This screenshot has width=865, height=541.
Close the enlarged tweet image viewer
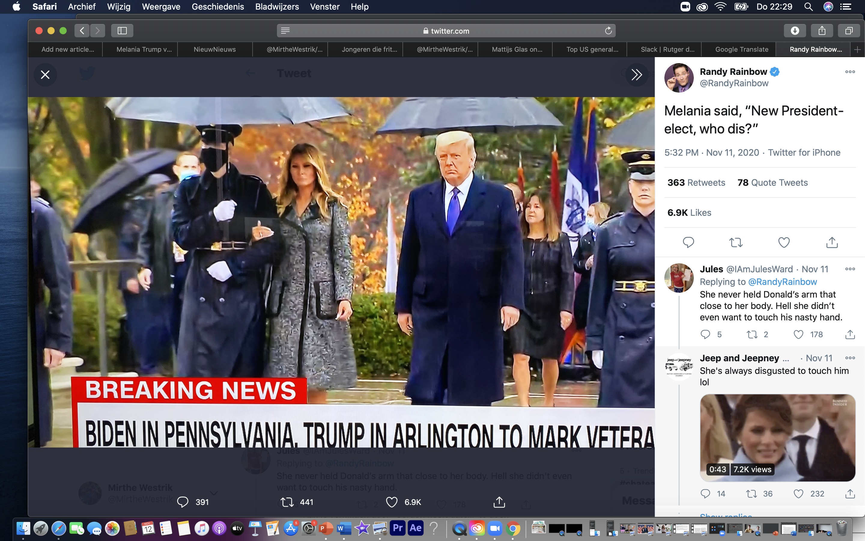click(x=45, y=75)
